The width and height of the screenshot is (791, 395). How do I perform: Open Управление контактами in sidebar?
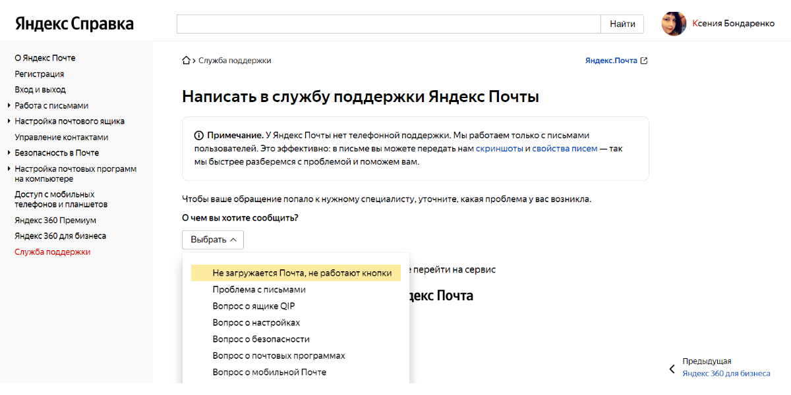click(61, 137)
